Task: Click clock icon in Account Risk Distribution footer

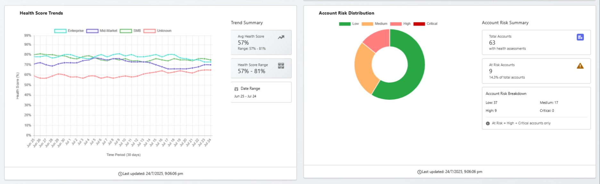Action: pos(419,172)
